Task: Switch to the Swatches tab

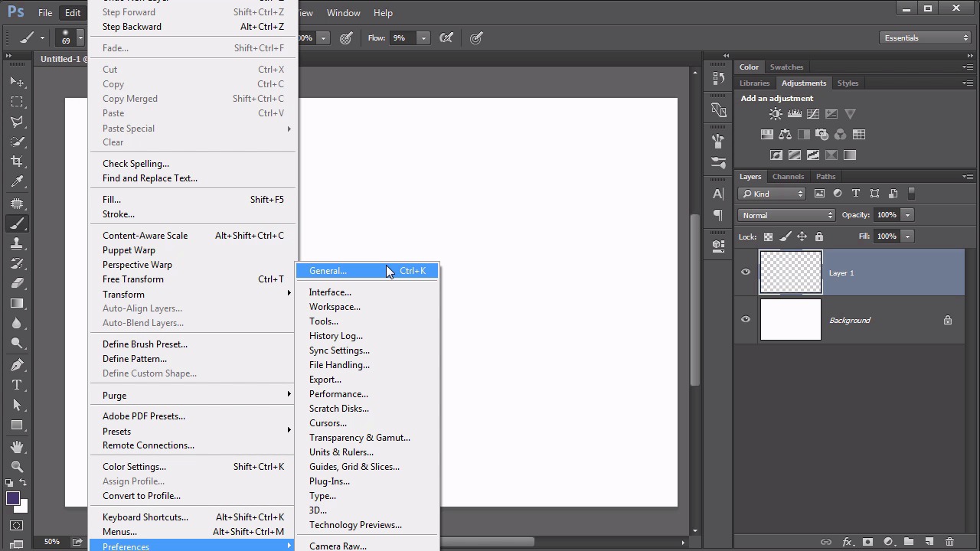Action: click(786, 67)
